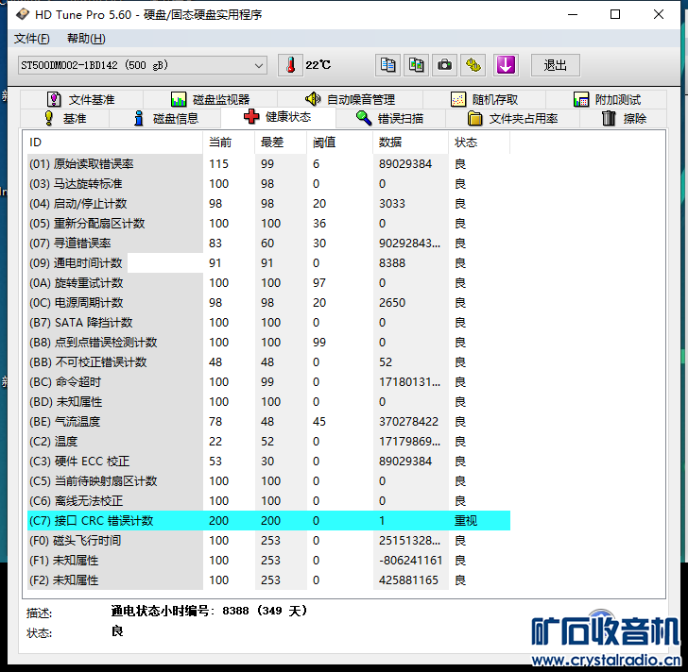Select the (03) 马达旋转标准 row
Viewport: 688px width, 672px height.
pos(268,183)
